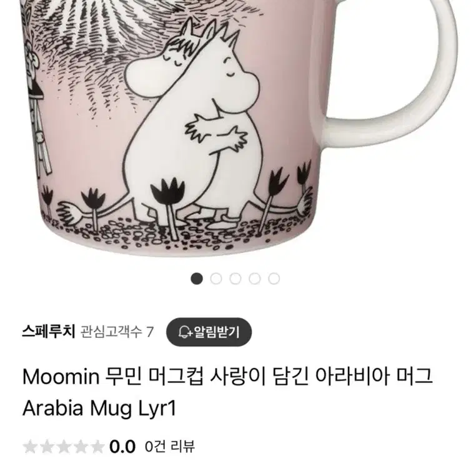
Task: Switch to the third image dot
Action: coord(235,279)
